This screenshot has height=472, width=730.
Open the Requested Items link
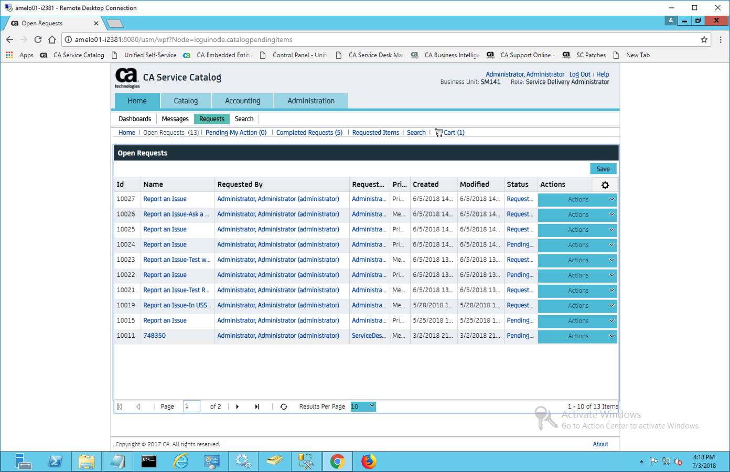click(x=375, y=133)
